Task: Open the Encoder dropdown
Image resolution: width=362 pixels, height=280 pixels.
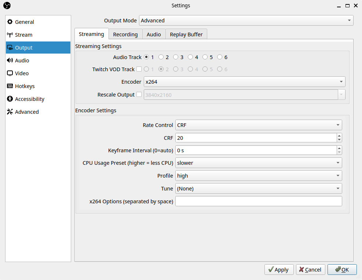Action: click(x=244, y=81)
